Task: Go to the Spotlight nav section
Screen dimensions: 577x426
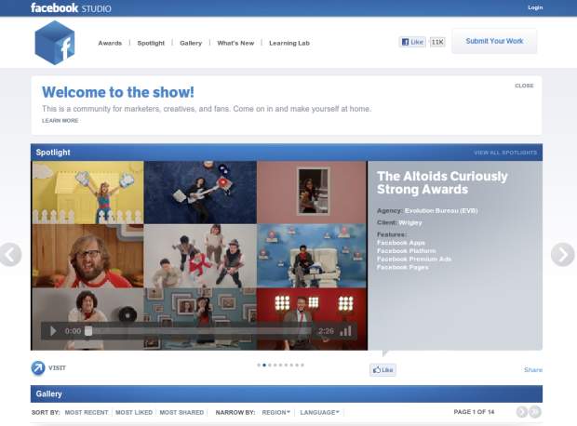Action: [151, 43]
